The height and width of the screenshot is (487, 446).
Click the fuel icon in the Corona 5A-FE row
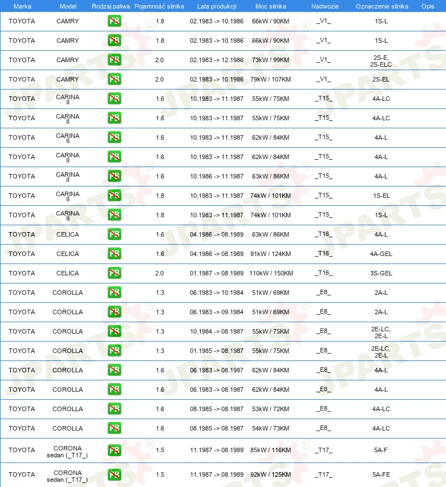click(114, 474)
